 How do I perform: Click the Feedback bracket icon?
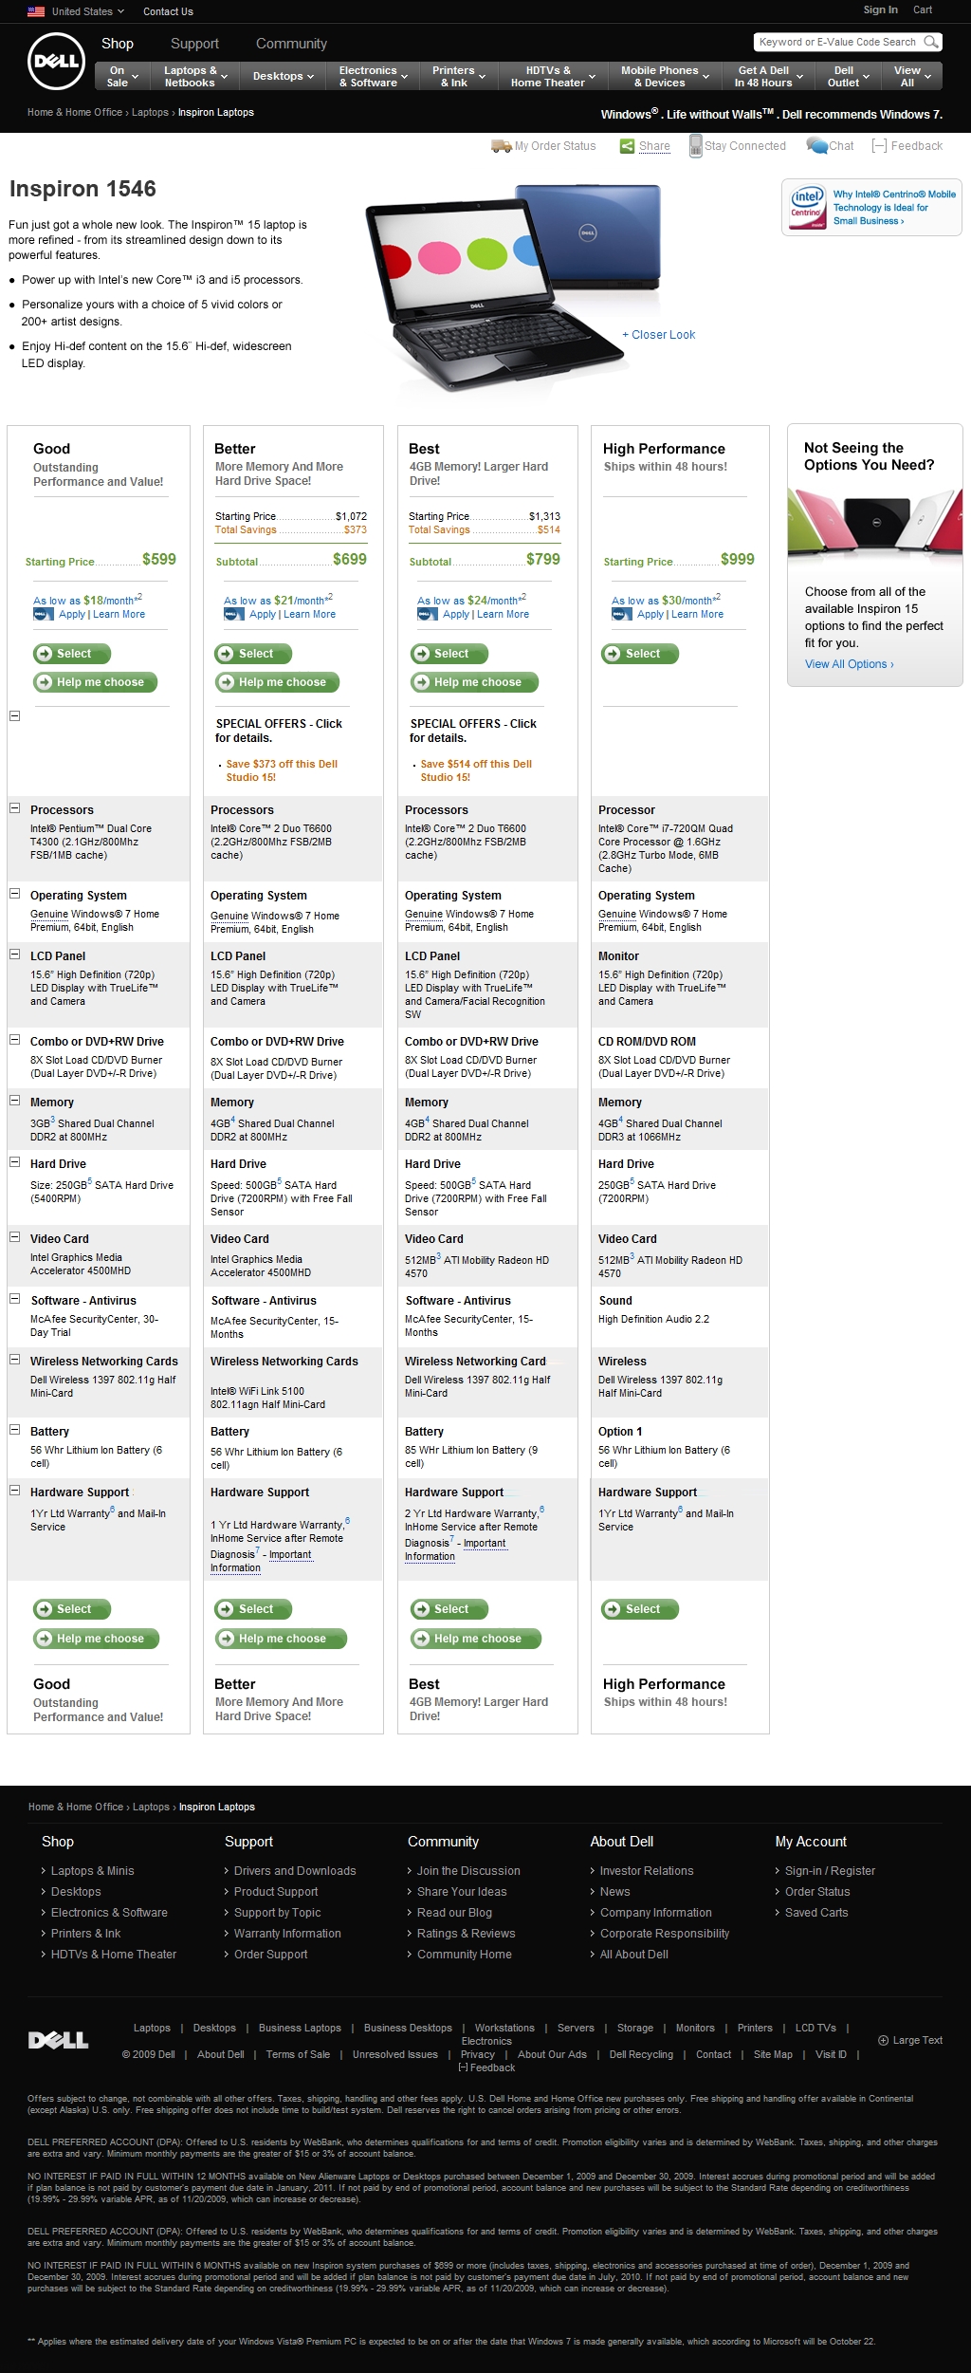(879, 146)
